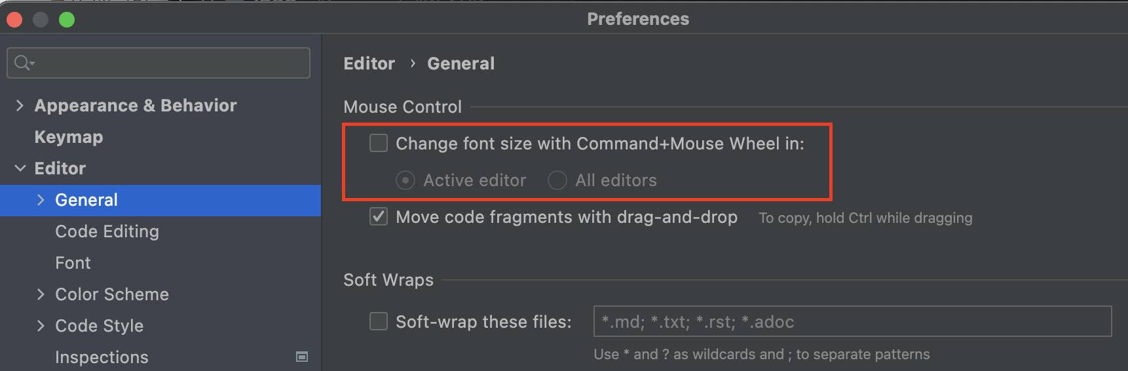Click the project-level settings icon beside Inspections
Viewport: 1128px width, 371px height.
tap(302, 357)
